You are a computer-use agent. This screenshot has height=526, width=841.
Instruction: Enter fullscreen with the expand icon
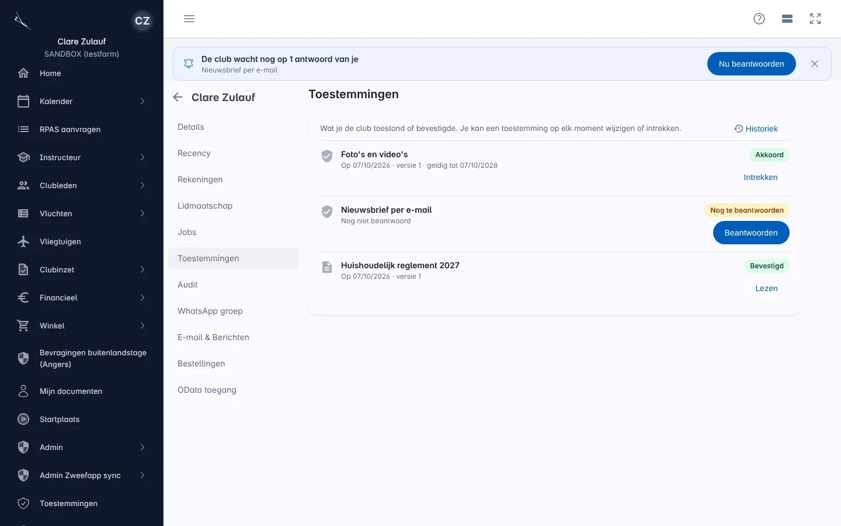815,19
